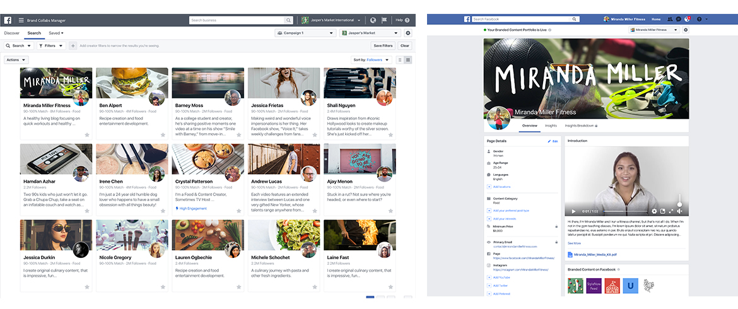Expand the Jasper's Market page dropdown

click(370, 33)
